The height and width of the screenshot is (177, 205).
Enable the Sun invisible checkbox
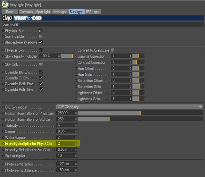(x=41, y=37)
